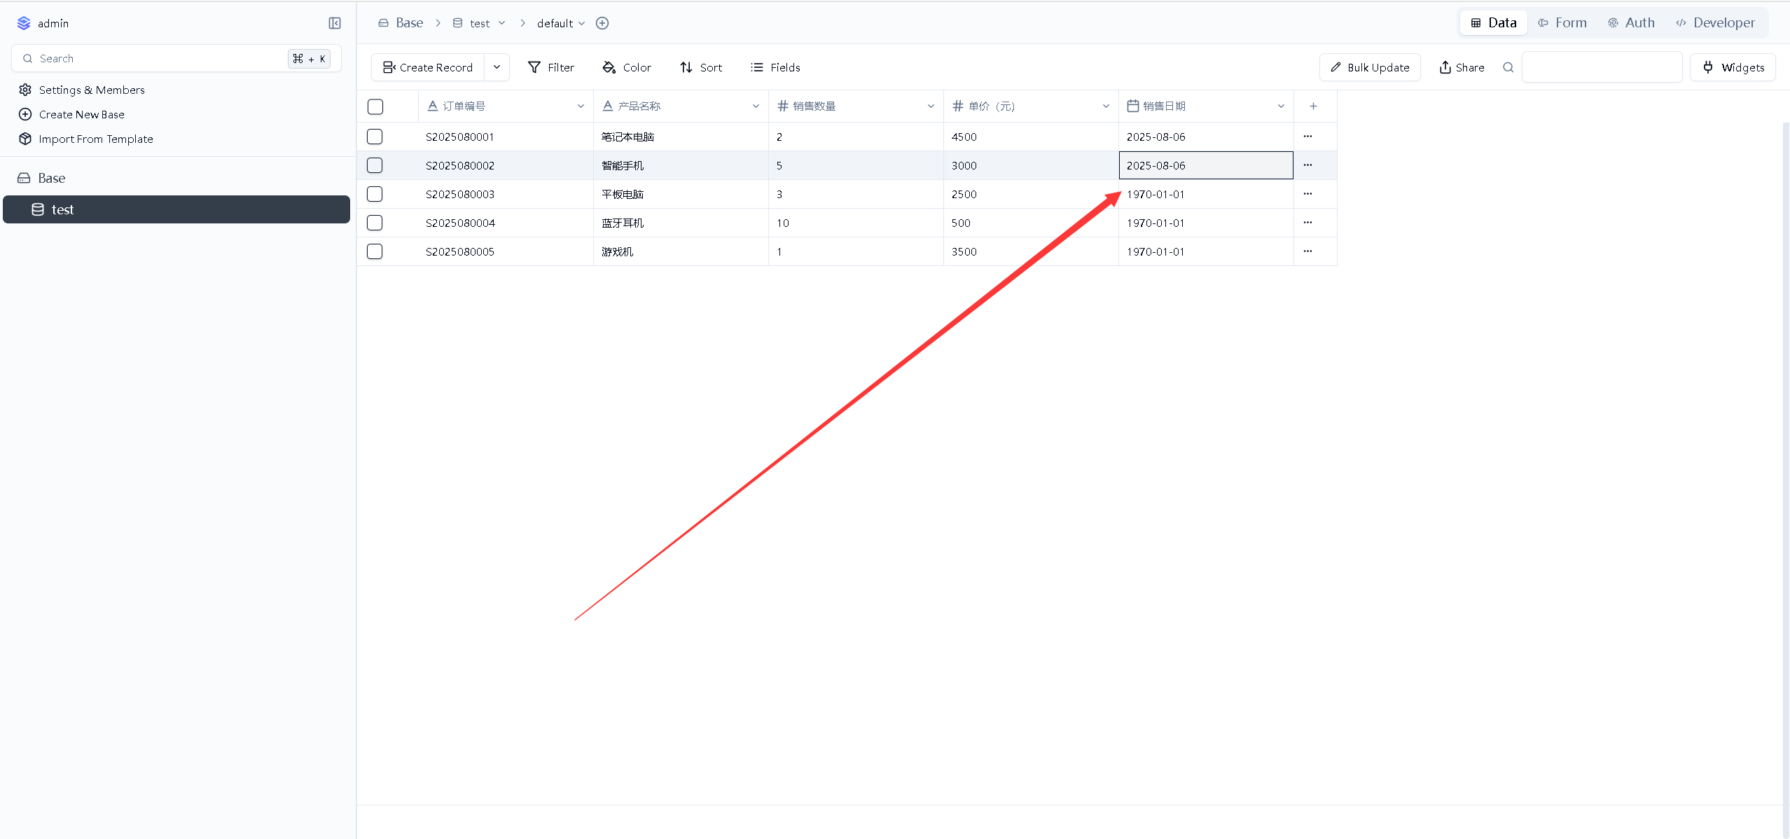Click the add view plus icon
Screen dimensions: 1790x839
tap(602, 23)
